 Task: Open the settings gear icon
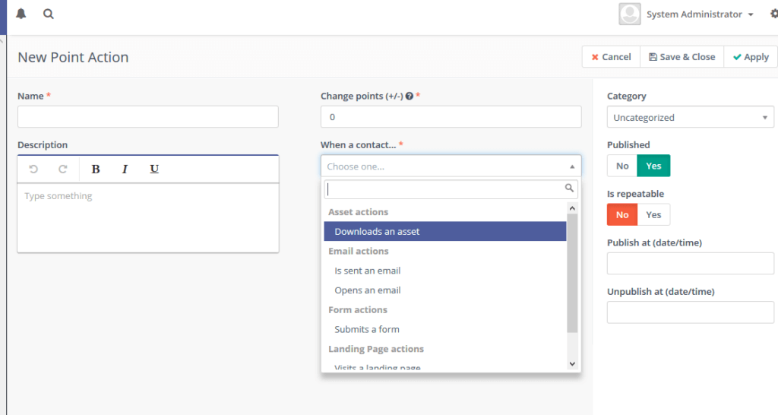[773, 14]
